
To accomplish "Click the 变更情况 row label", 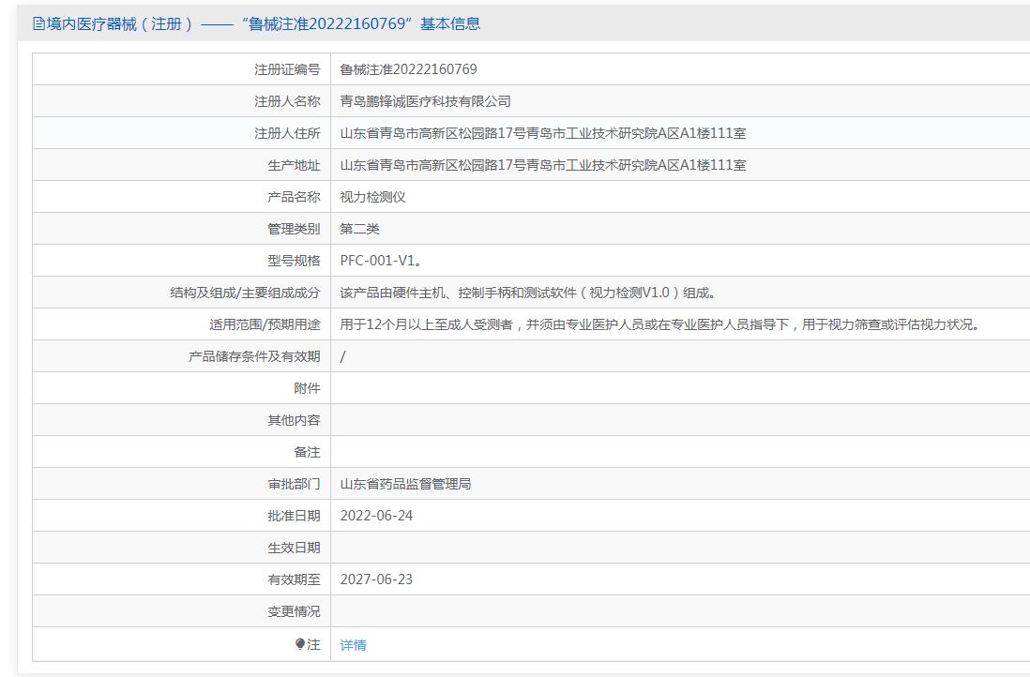I will (294, 611).
